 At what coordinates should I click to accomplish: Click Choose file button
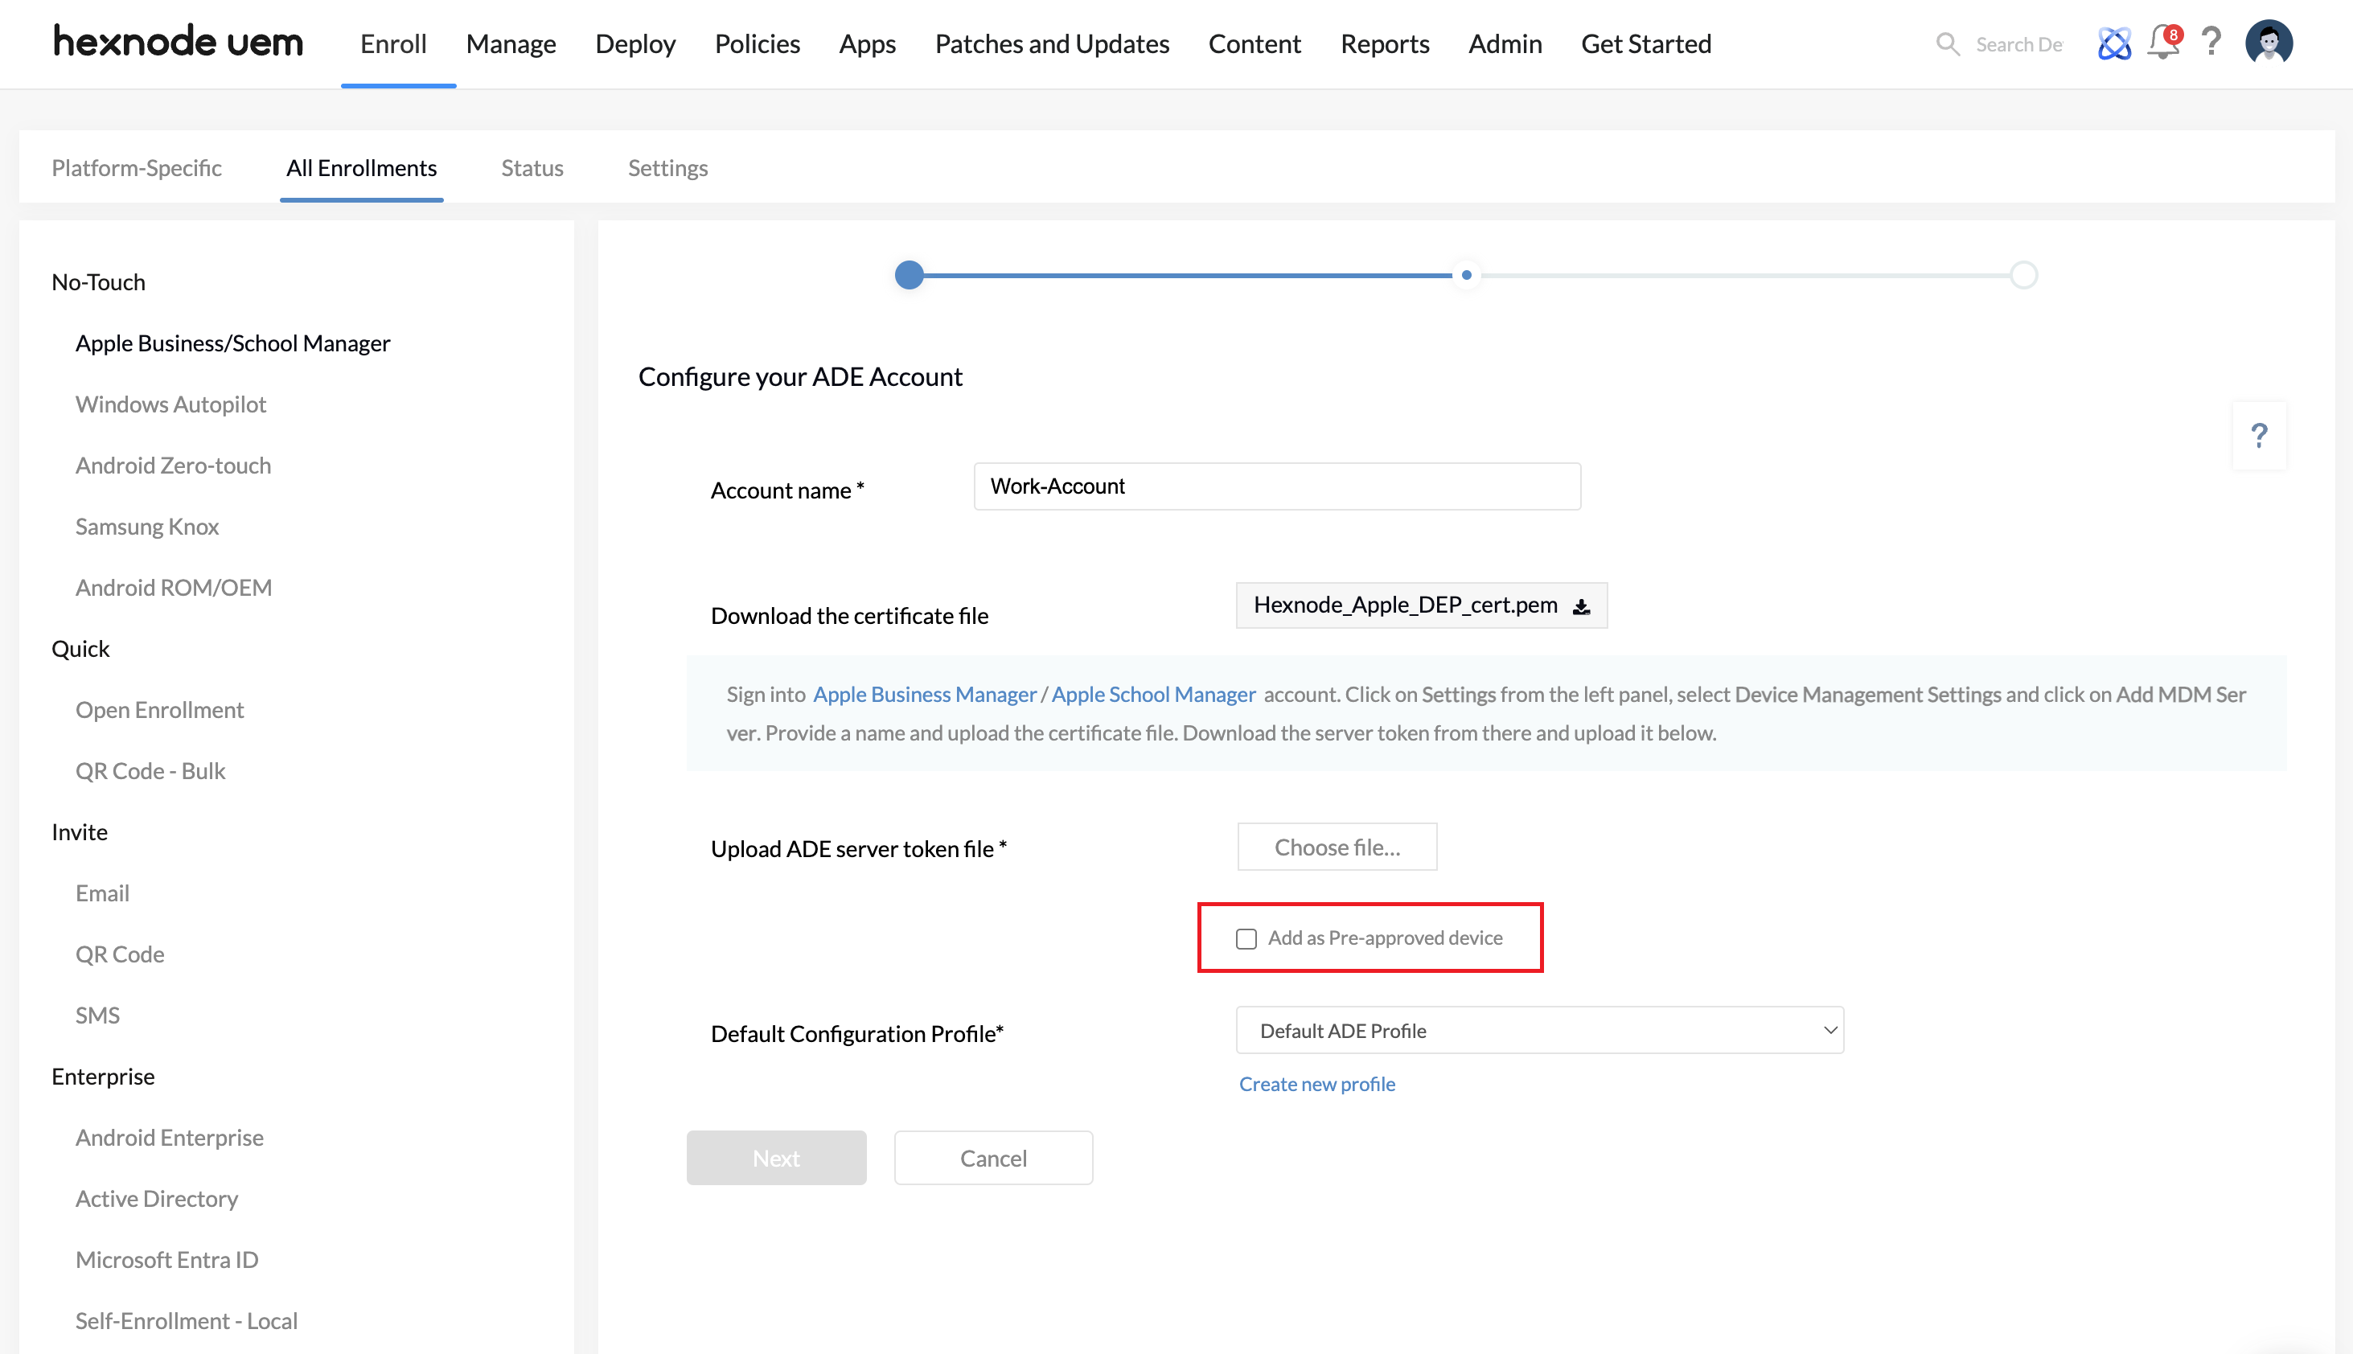[x=1337, y=846]
